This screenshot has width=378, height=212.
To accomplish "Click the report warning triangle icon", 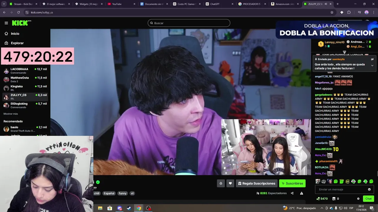I will click(302, 193).
